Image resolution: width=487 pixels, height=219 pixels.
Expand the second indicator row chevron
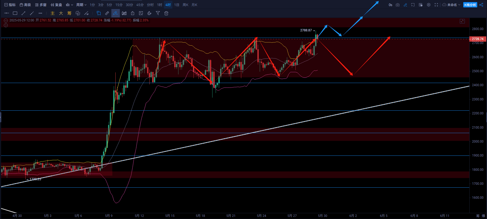click(6, 25)
